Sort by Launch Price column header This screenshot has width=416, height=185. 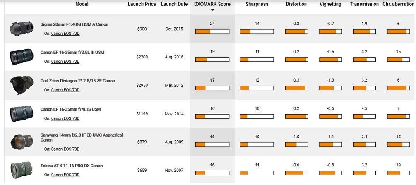(x=142, y=4)
